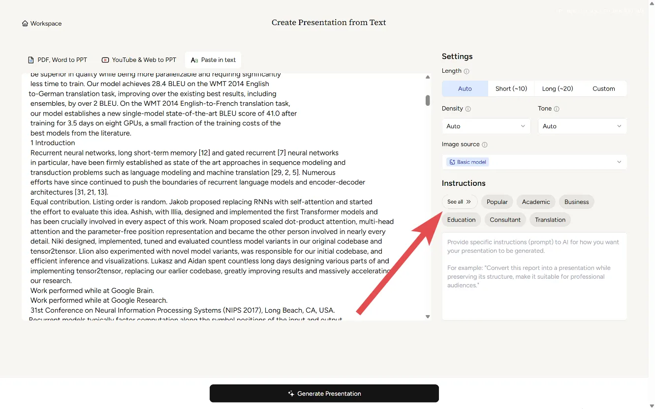Open the Density dropdown
655x409 pixels.
(486, 126)
